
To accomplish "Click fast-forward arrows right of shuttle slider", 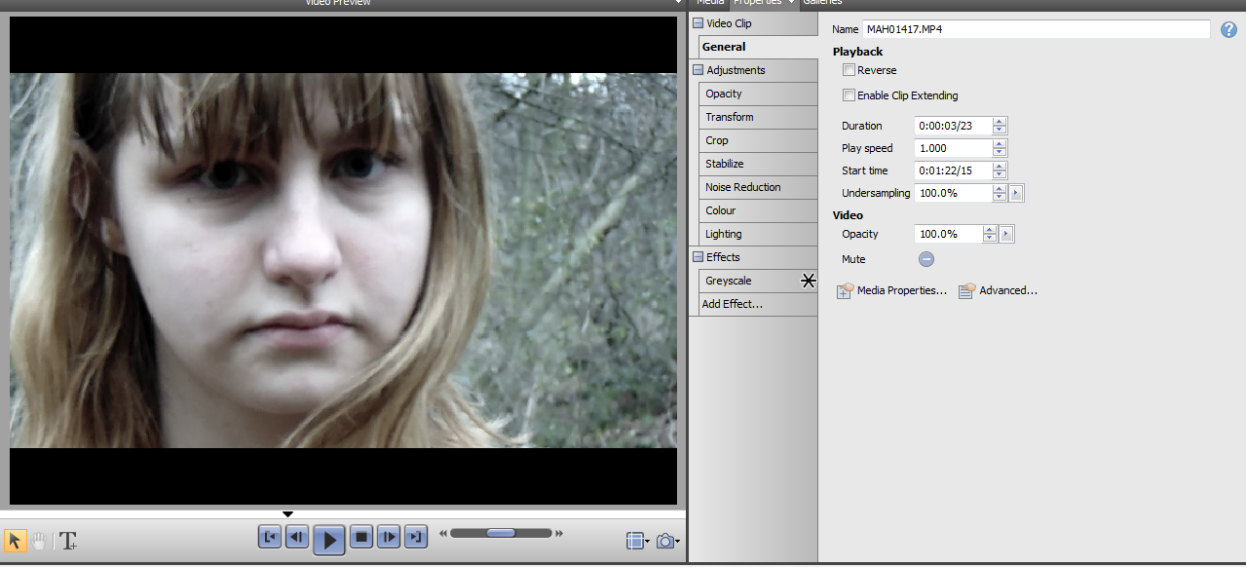I will pos(559,533).
